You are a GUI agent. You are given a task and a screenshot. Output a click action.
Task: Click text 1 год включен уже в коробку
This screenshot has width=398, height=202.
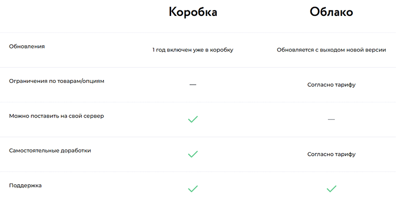pyautogui.click(x=193, y=50)
